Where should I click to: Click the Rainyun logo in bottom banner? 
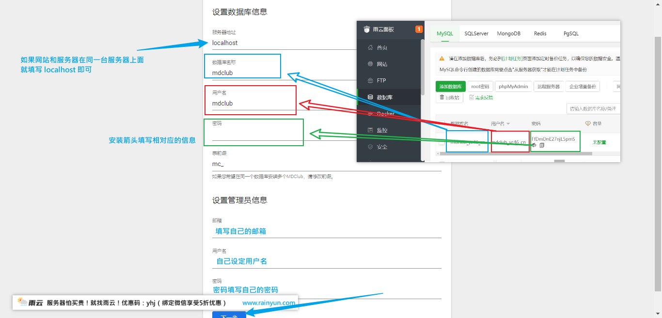30,303
